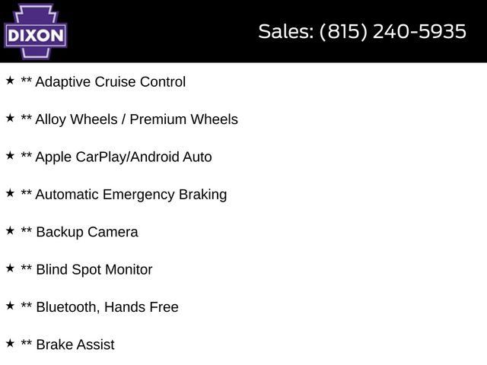Click the Backup Camera feature text
This screenshot has width=487, height=365.
(87, 232)
